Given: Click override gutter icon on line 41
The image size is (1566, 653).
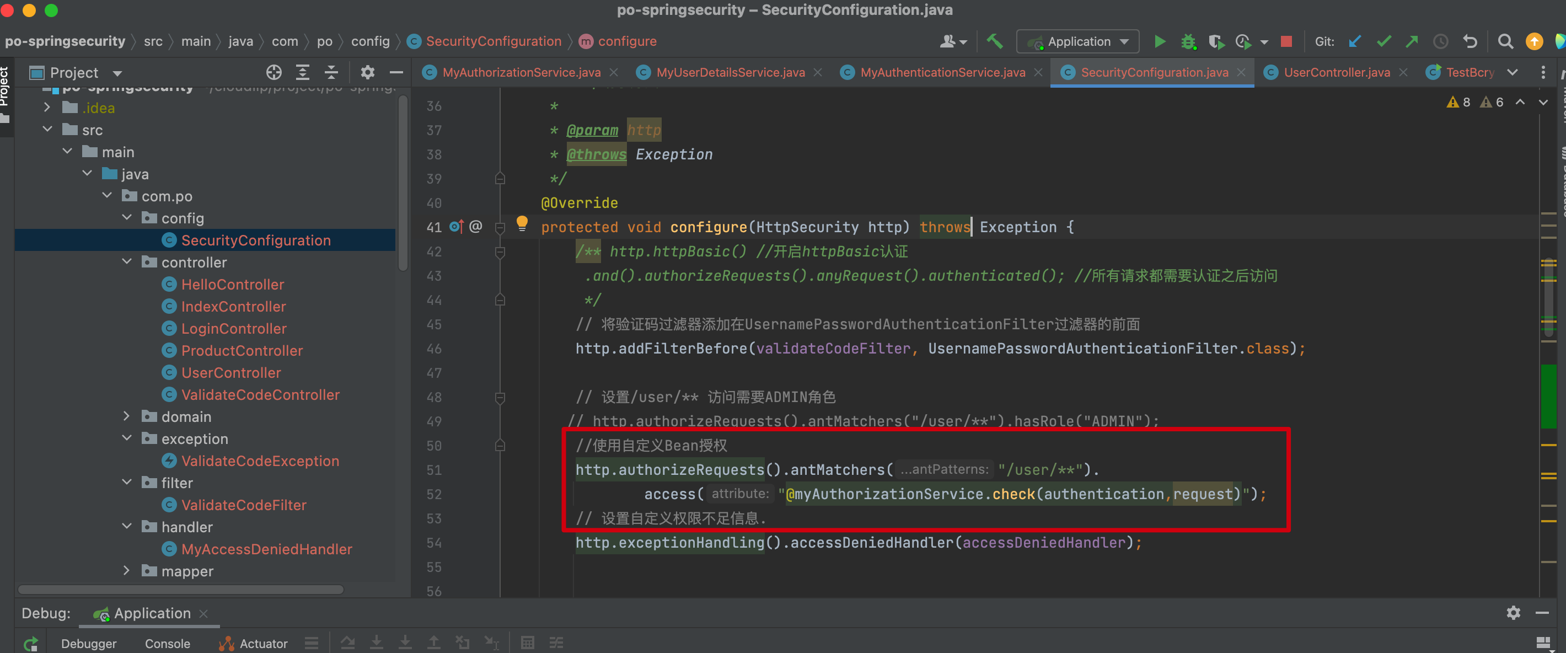Looking at the screenshot, I should pyautogui.click(x=456, y=227).
